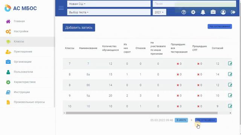Edit the row for class 8б

click(x=230, y=85)
